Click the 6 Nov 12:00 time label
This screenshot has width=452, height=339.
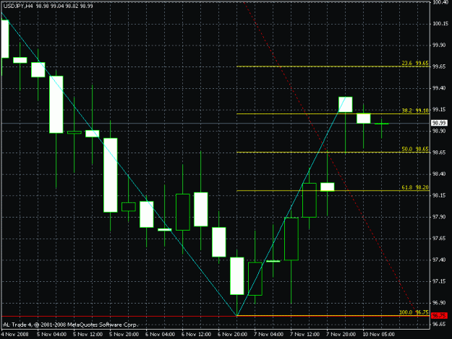(x=196, y=335)
